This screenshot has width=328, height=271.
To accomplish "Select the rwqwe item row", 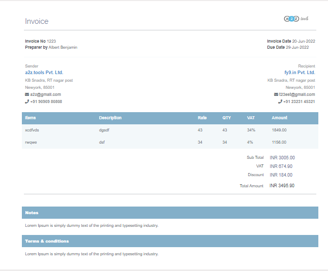I will (x=31, y=143).
